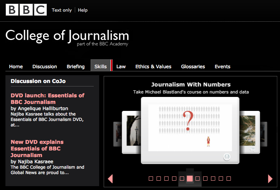Open 'DVD launch: Essentials of BBC Journalism' article
The image size is (280, 190).
[x=47, y=98]
